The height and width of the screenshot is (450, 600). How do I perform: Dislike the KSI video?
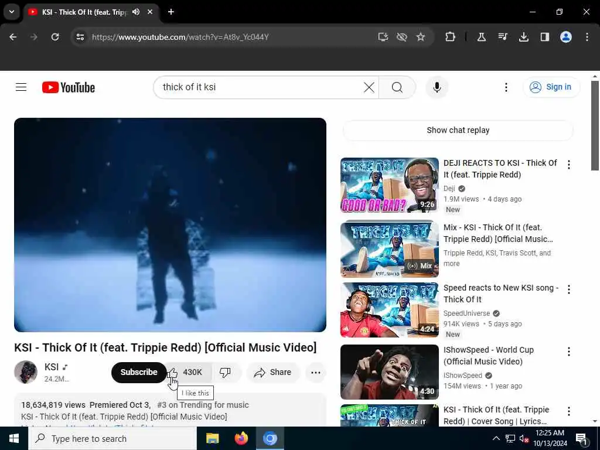pyautogui.click(x=226, y=372)
